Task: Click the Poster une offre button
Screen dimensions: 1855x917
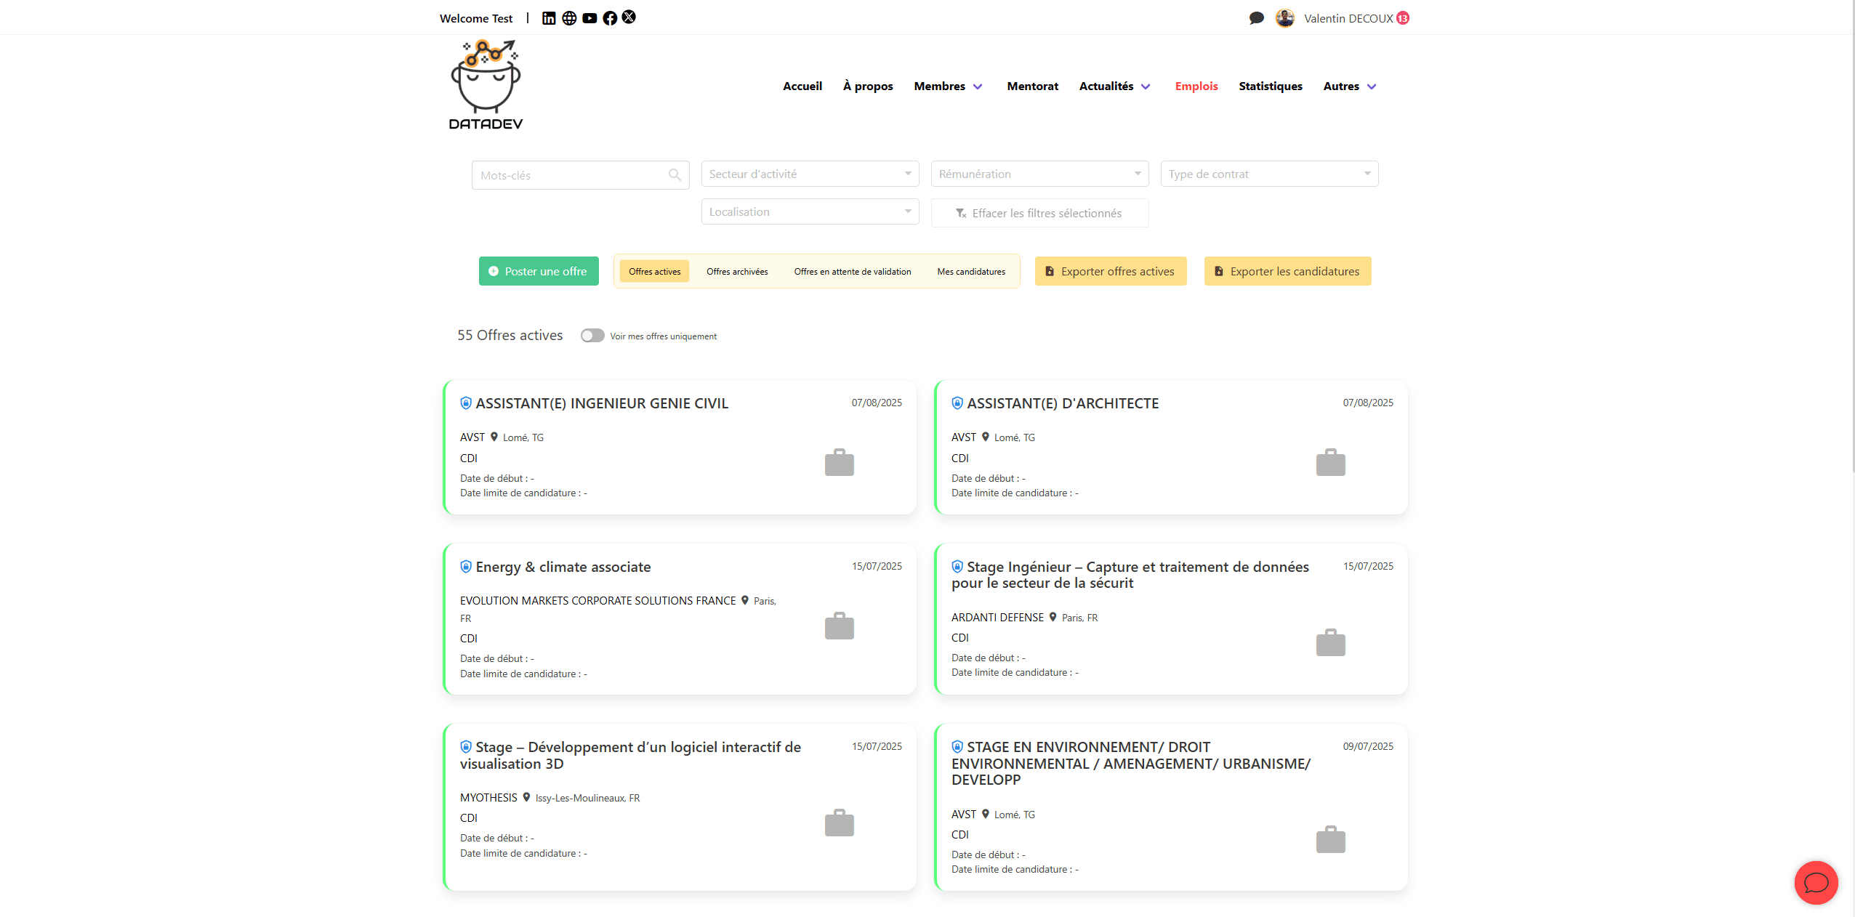Action: [539, 271]
